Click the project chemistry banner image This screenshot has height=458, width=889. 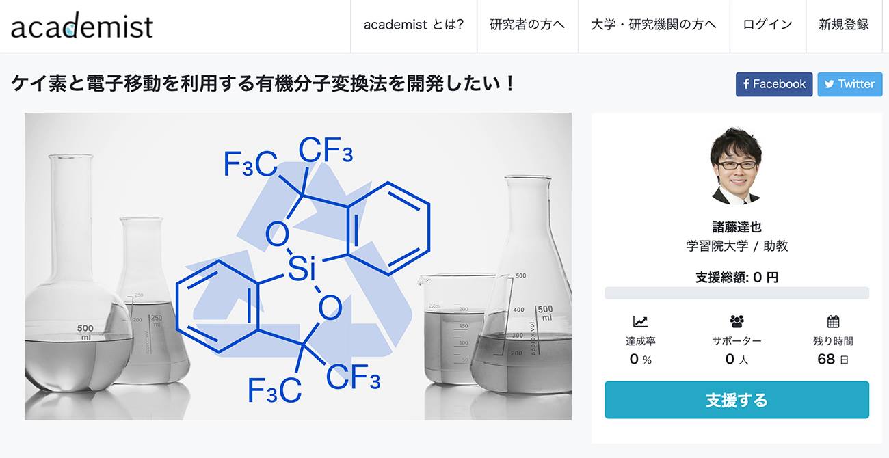click(298, 267)
